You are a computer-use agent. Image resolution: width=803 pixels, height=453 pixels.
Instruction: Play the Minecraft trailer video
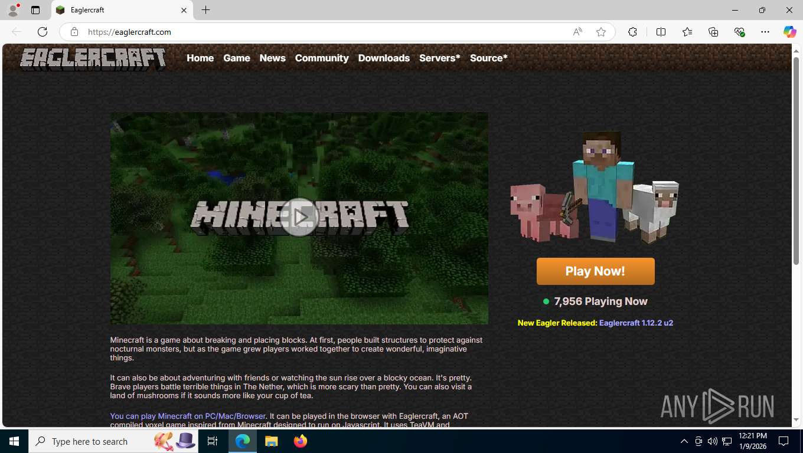[x=299, y=217]
